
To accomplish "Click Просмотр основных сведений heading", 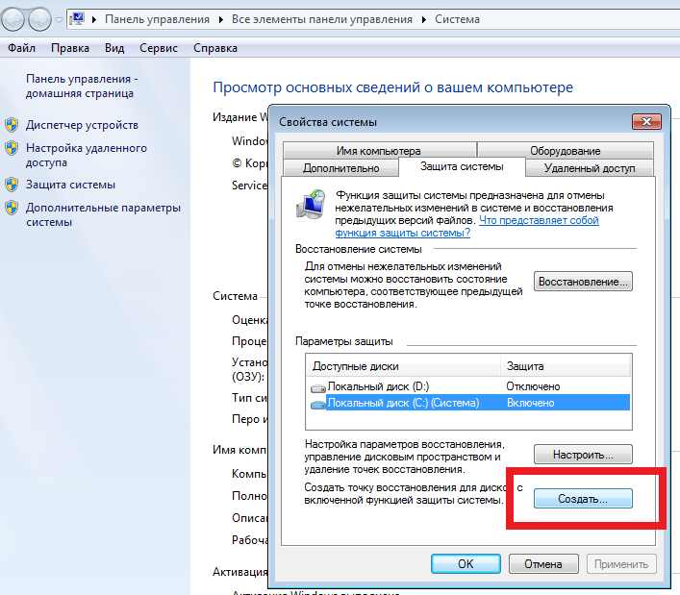I will click(x=393, y=87).
